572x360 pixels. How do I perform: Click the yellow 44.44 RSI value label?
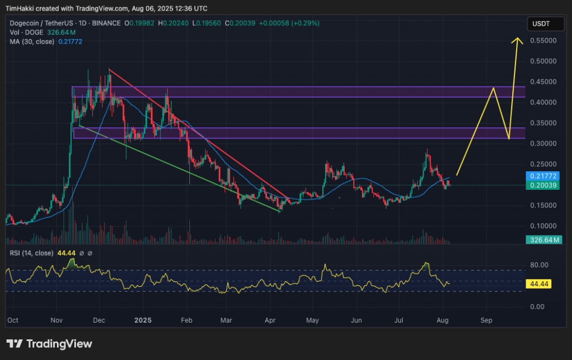click(x=538, y=284)
